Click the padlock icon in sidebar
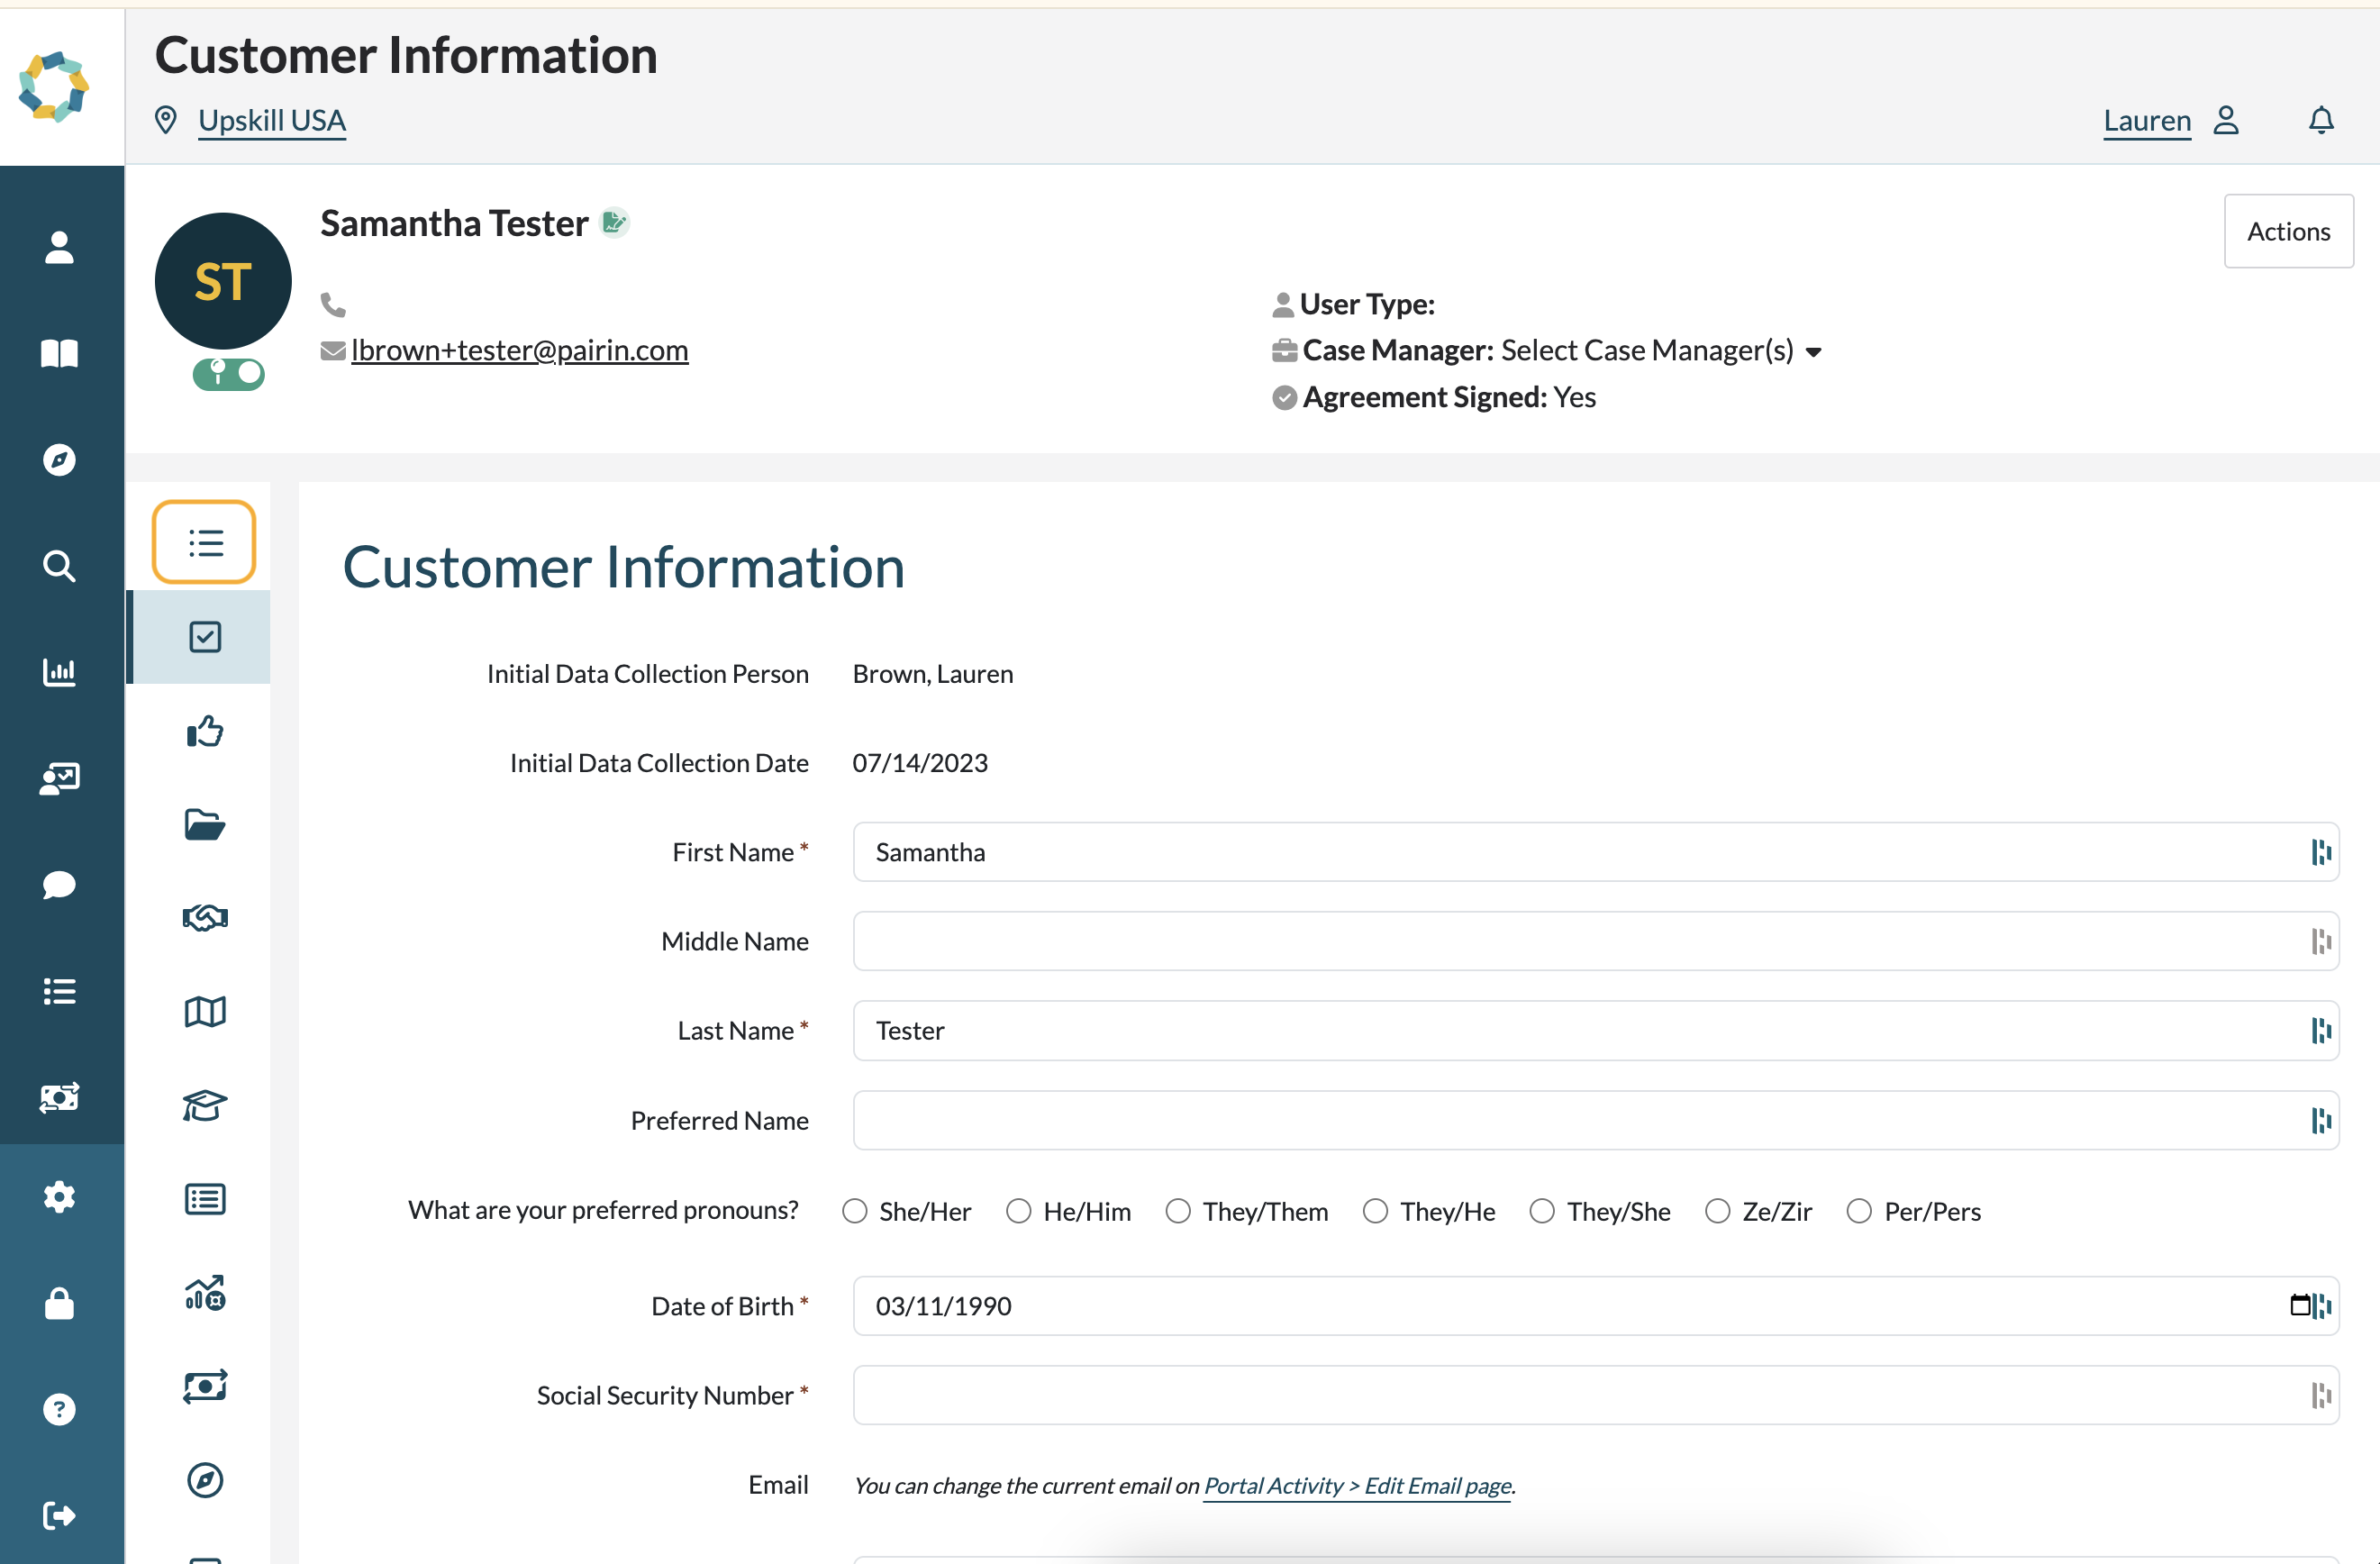The image size is (2380, 1564). click(60, 1303)
